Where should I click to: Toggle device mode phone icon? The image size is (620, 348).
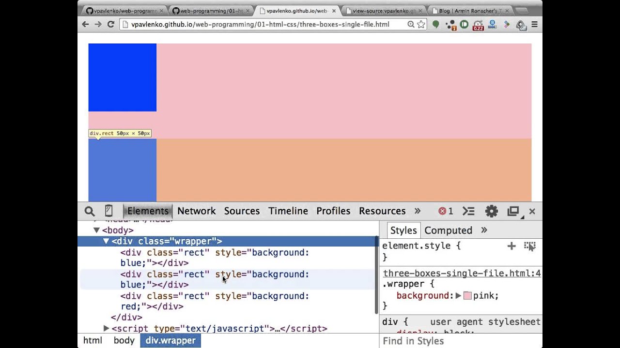coord(108,211)
